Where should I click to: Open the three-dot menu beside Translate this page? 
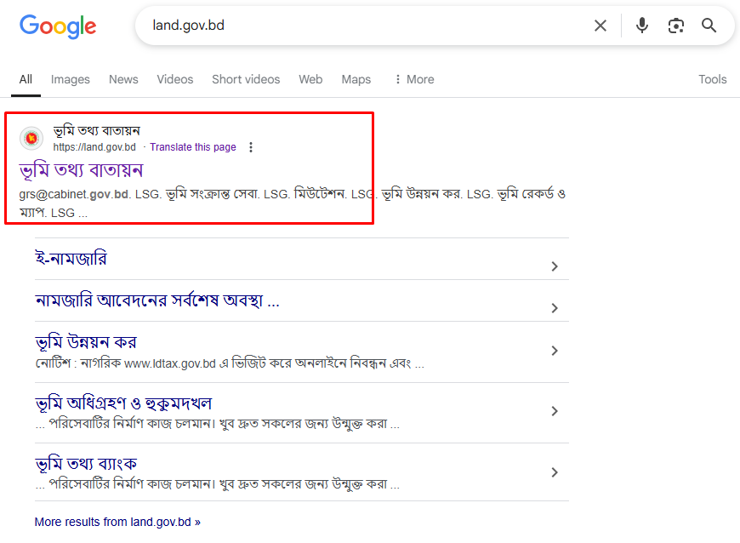(251, 147)
